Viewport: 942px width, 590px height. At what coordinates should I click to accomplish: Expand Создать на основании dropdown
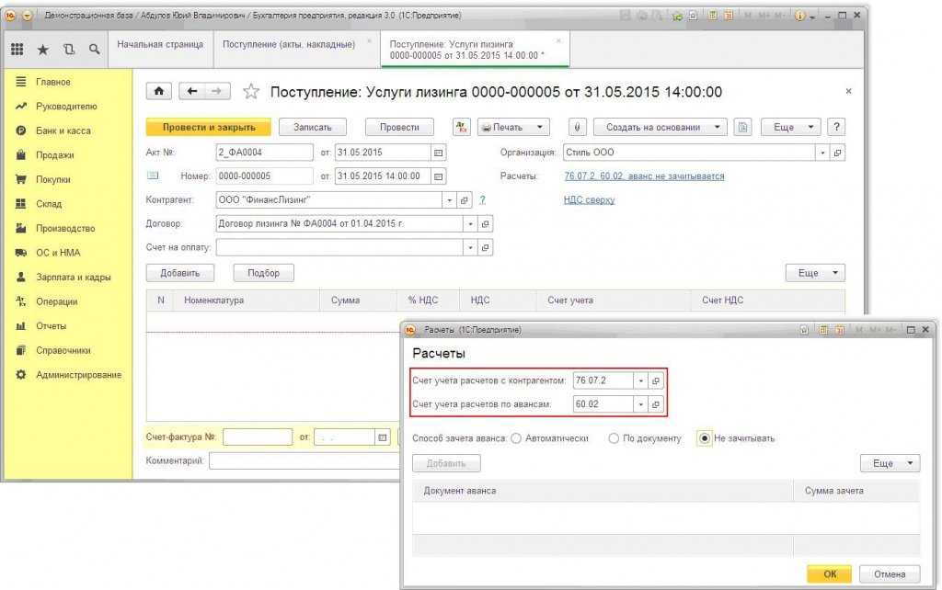[x=718, y=127]
